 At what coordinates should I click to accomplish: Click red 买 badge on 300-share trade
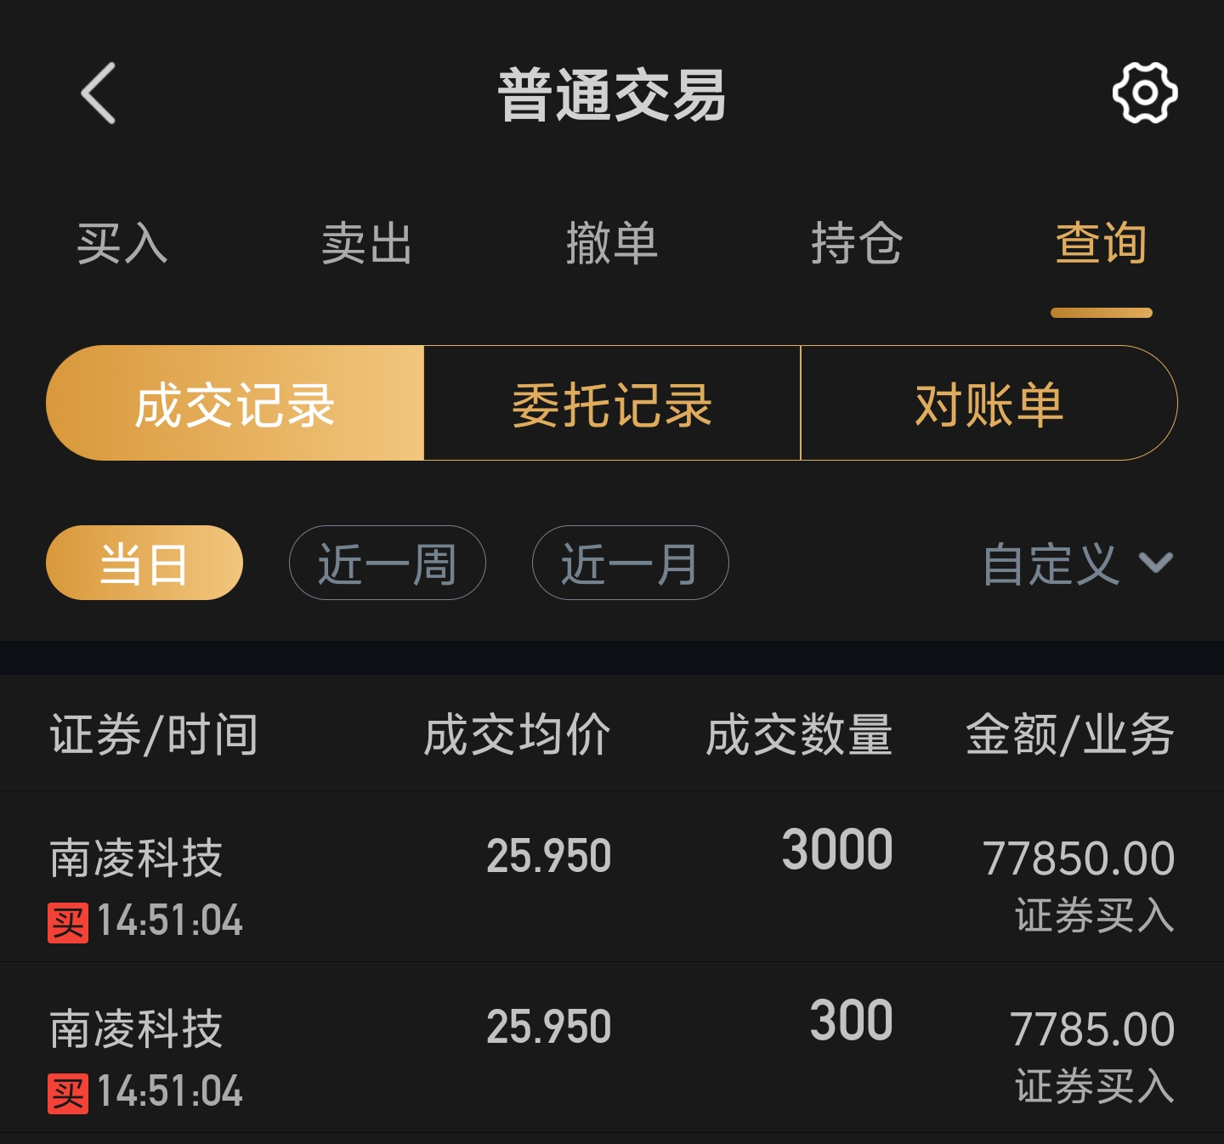(68, 1093)
